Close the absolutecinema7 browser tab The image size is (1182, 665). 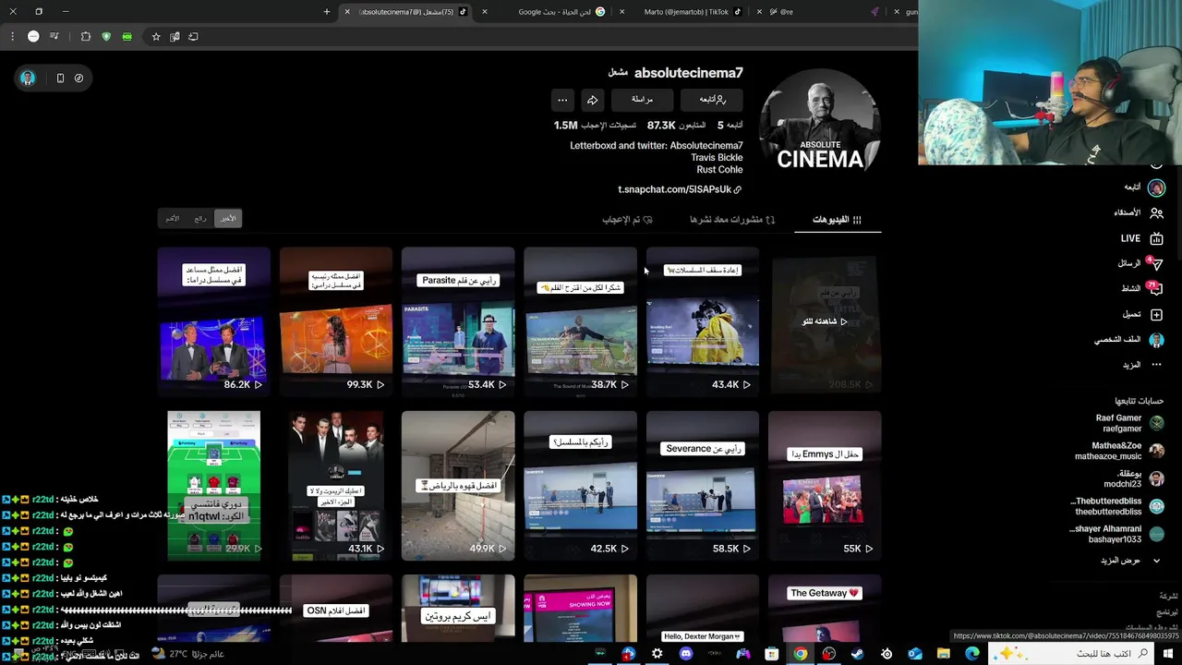(x=347, y=12)
